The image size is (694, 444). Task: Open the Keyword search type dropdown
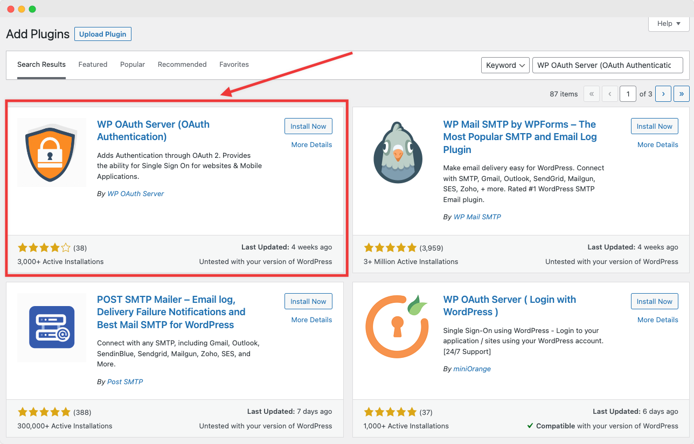tap(505, 65)
